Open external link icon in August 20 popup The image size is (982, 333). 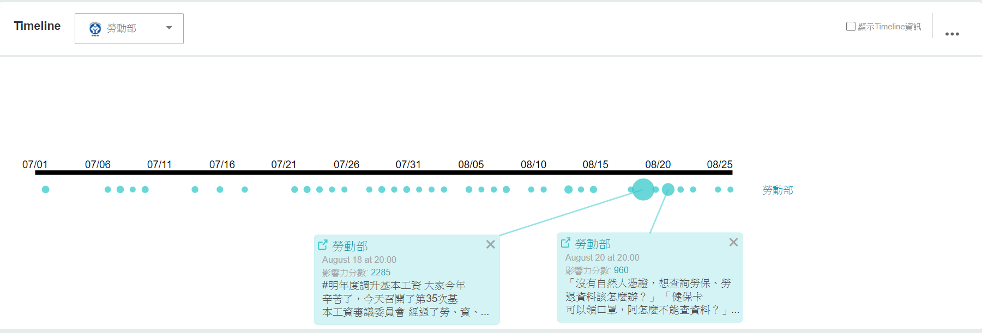tap(566, 243)
